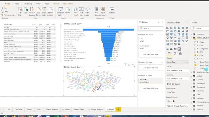Open the Data / Drill tab
Screen dimensions: 209x117
pos(68,4)
